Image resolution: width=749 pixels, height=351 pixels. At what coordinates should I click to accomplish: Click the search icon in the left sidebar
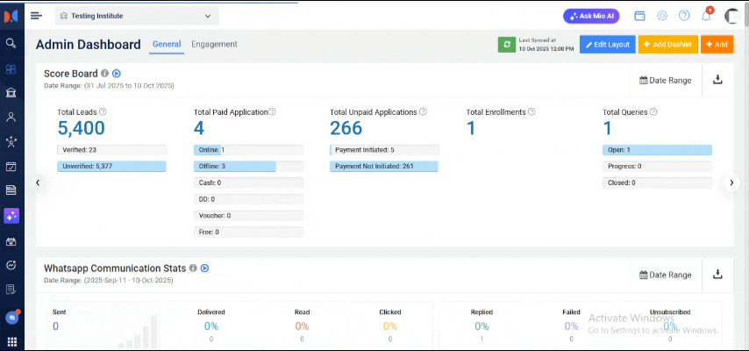[11, 43]
